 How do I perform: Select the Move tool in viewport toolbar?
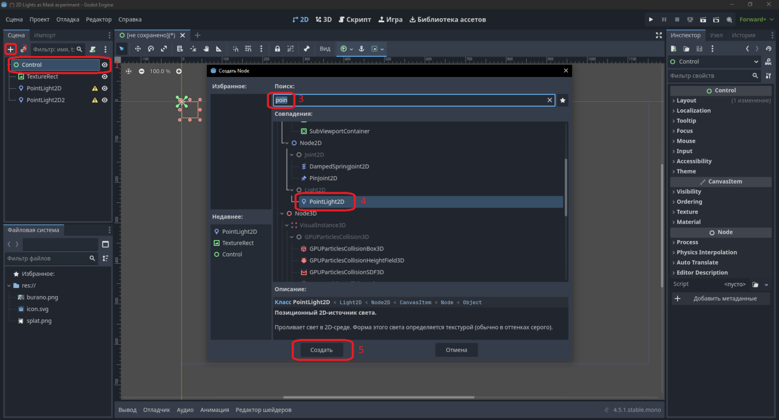137,49
